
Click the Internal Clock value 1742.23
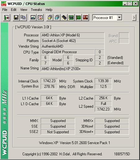click(x=49, y=81)
